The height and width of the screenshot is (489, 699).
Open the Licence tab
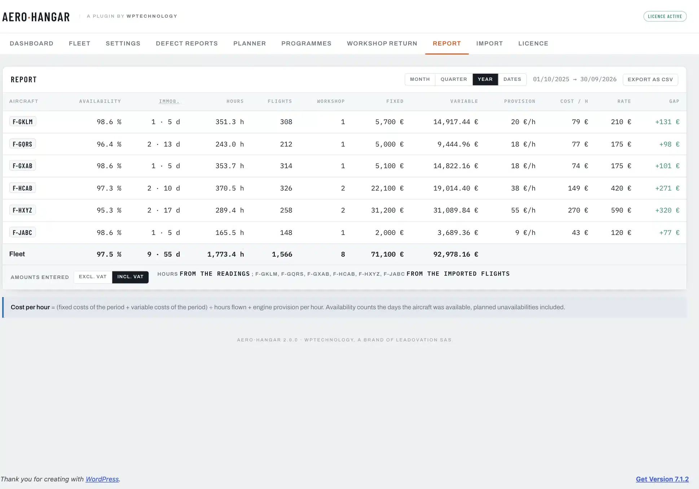[x=533, y=43]
